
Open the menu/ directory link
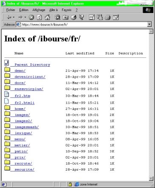pos(20,139)
